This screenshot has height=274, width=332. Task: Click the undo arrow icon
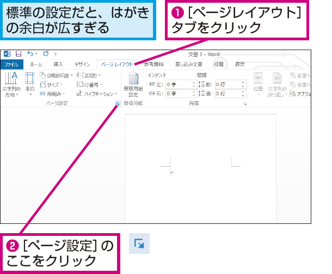pos(30,53)
